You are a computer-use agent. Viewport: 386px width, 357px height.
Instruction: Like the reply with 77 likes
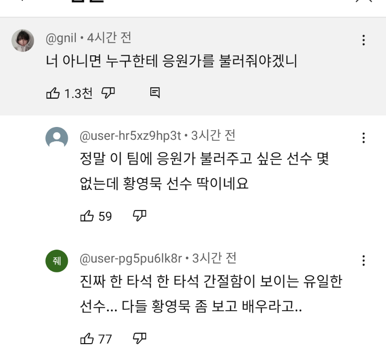[x=87, y=338]
